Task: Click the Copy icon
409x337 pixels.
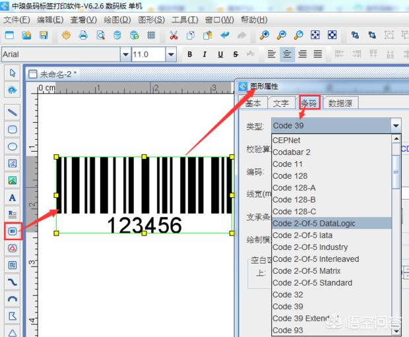Action: point(191,35)
